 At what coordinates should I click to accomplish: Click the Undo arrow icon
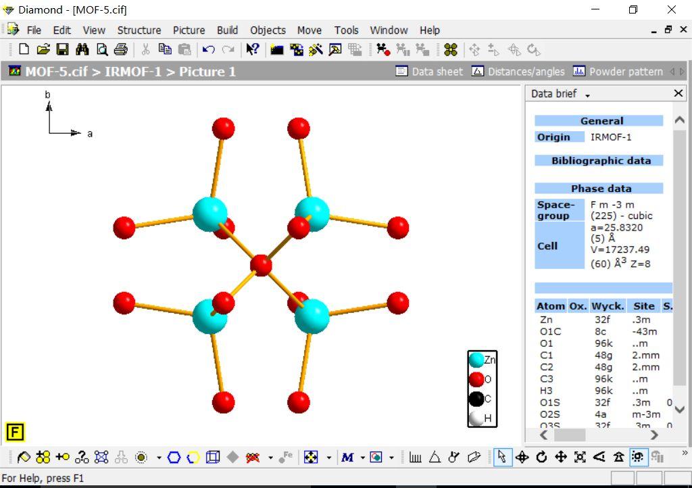[x=208, y=49]
